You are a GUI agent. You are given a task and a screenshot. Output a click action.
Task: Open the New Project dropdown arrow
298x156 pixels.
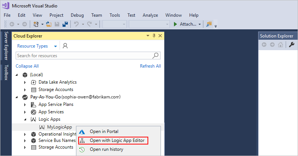pos(42,24)
